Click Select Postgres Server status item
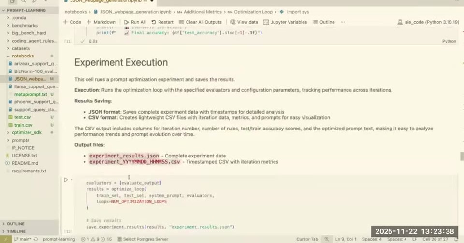The height and width of the screenshot is (243, 464). (x=143, y=239)
